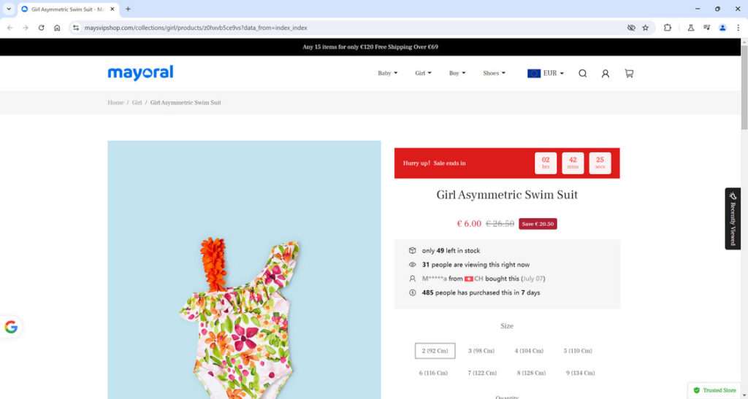
Task: Expand the Baby menu
Action: point(387,74)
